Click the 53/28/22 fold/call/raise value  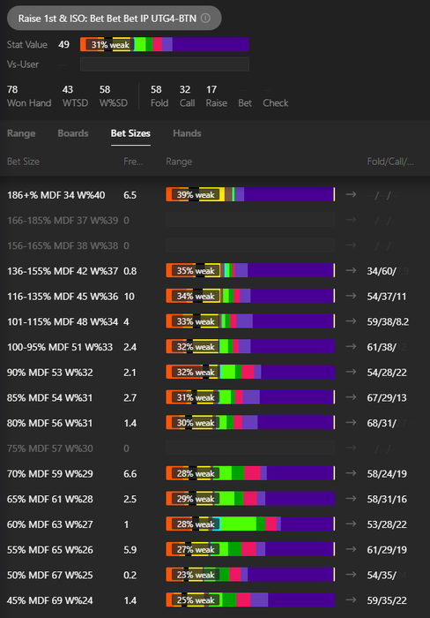(387, 524)
